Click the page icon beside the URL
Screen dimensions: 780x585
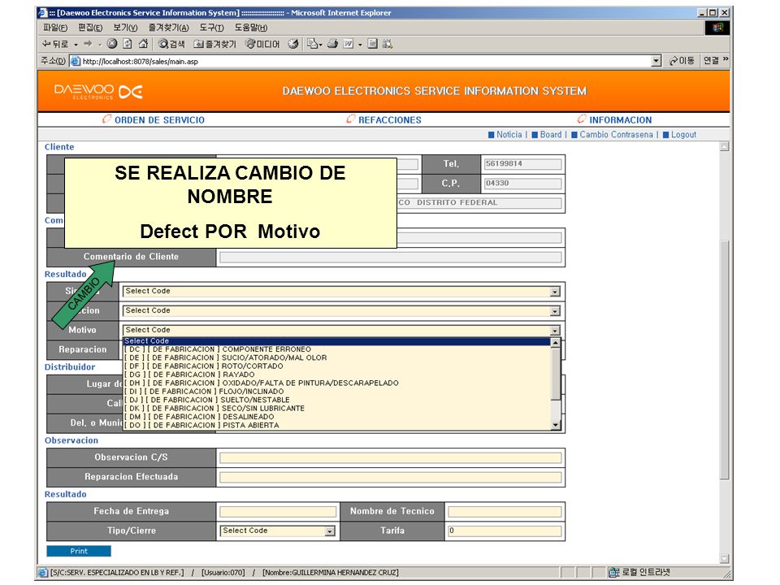click(76, 61)
